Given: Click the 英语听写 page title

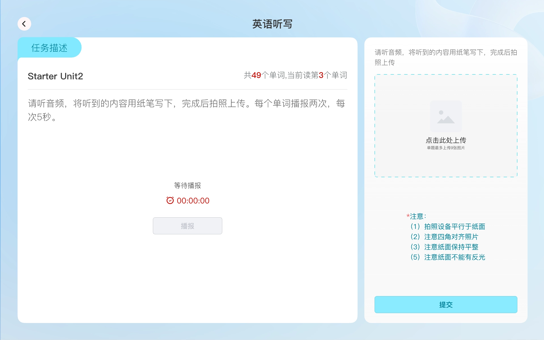Looking at the screenshot, I should click(x=272, y=24).
